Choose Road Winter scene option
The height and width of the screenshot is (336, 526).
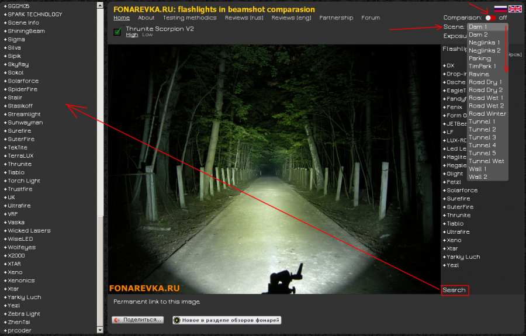tap(487, 114)
